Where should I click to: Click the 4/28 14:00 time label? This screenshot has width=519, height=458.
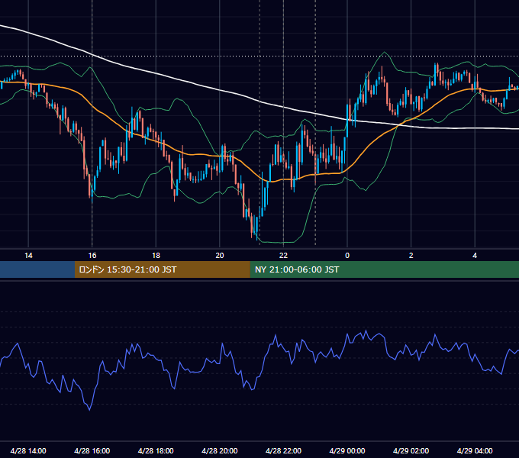28,450
